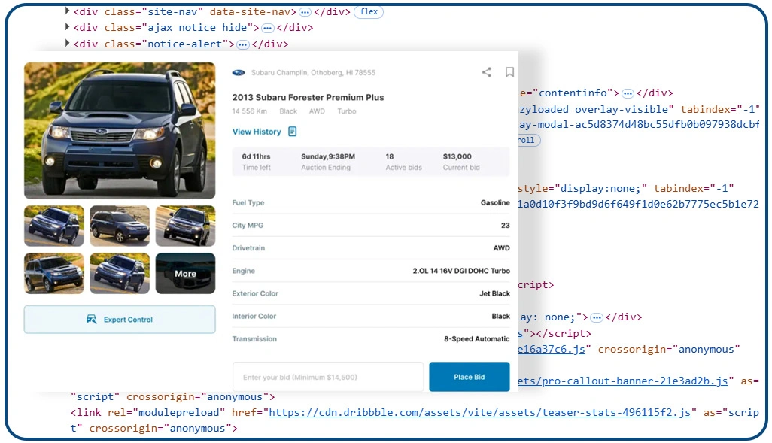Screen dimensions: 772x443
Task: Expand the ajax notice hide div node
Action: click(x=68, y=26)
